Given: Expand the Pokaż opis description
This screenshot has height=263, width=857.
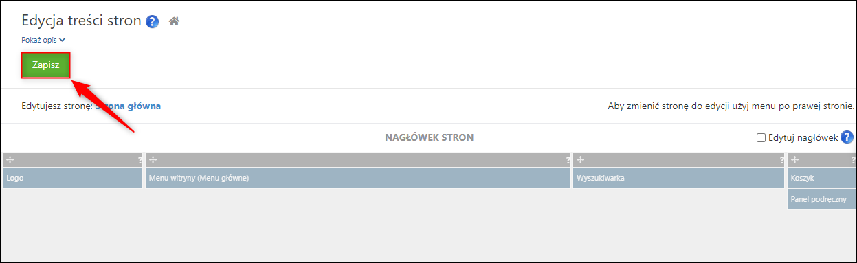Looking at the screenshot, I should tap(43, 40).
